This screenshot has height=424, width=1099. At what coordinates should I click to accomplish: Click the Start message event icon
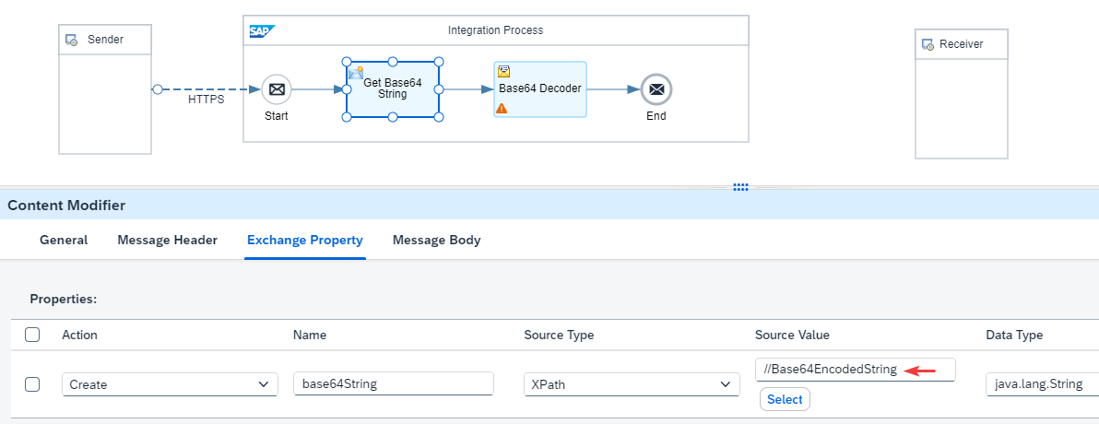click(x=277, y=89)
